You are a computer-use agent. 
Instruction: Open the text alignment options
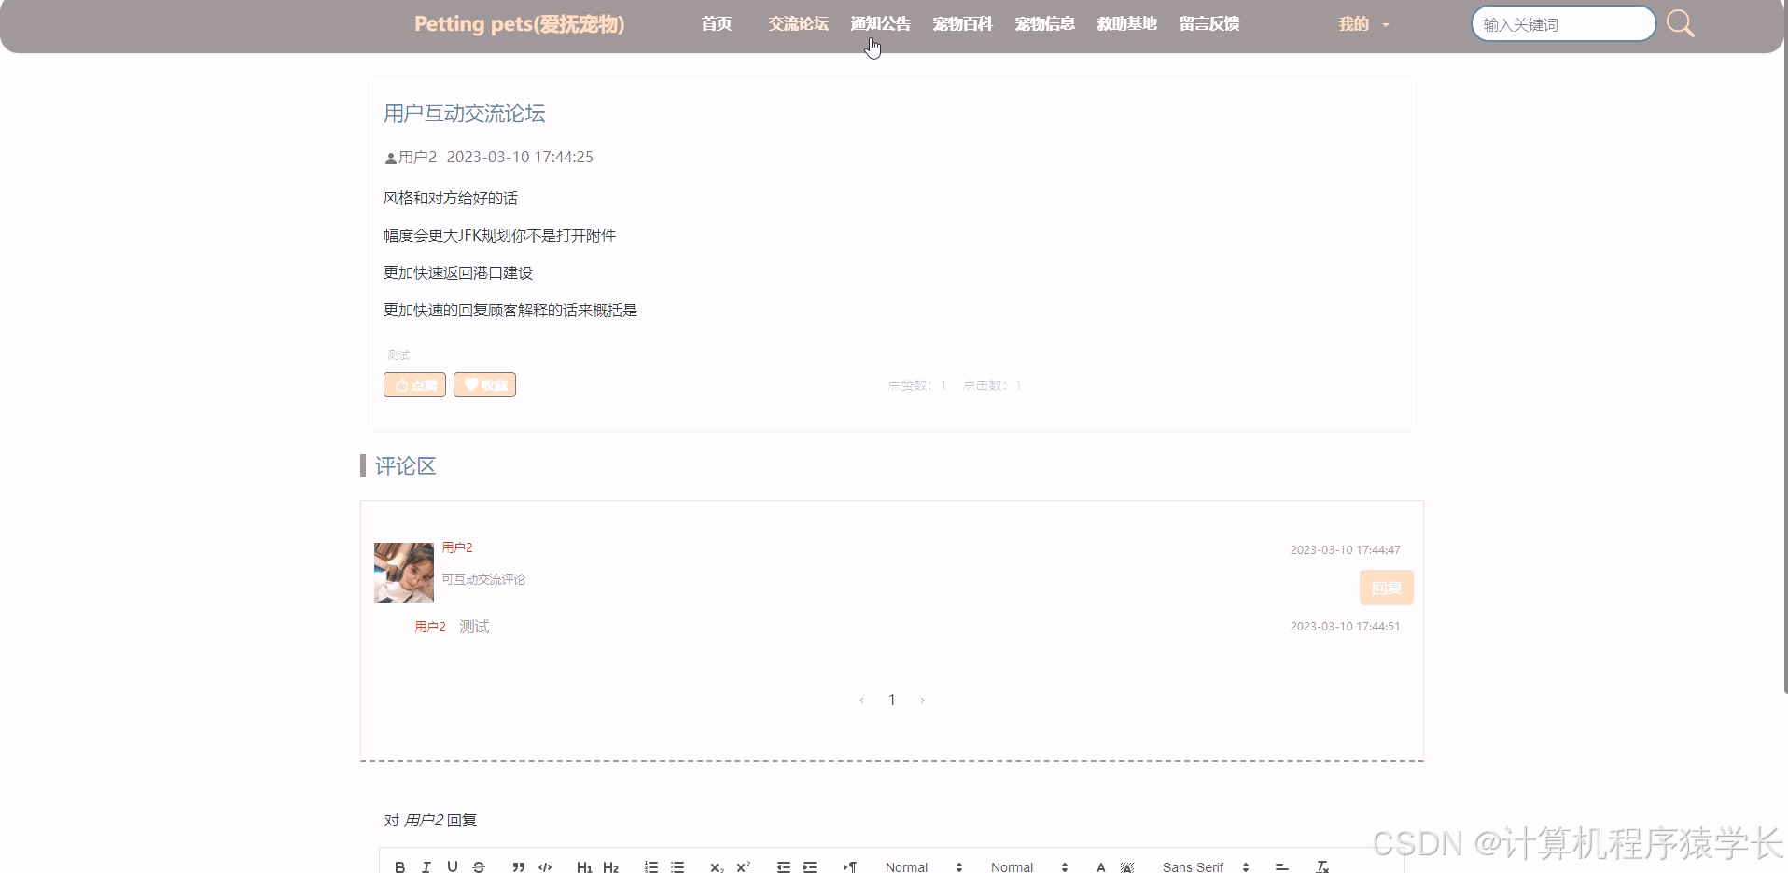[1282, 866]
